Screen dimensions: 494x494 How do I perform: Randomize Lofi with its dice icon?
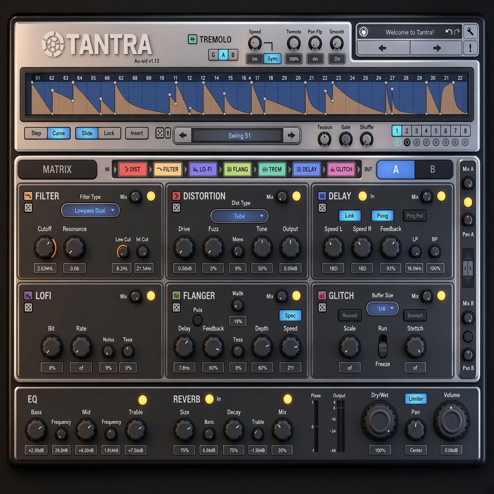coord(28,307)
